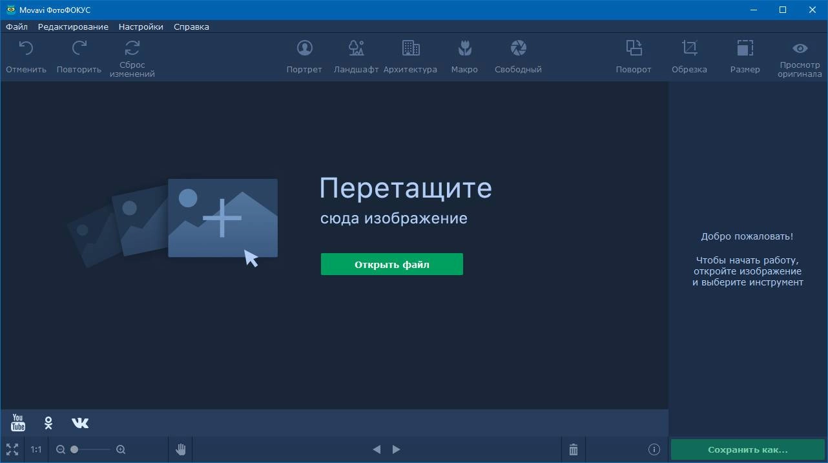Switch to full-screen view icon
The image size is (828, 463).
pyautogui.click(x=12, y=449)
